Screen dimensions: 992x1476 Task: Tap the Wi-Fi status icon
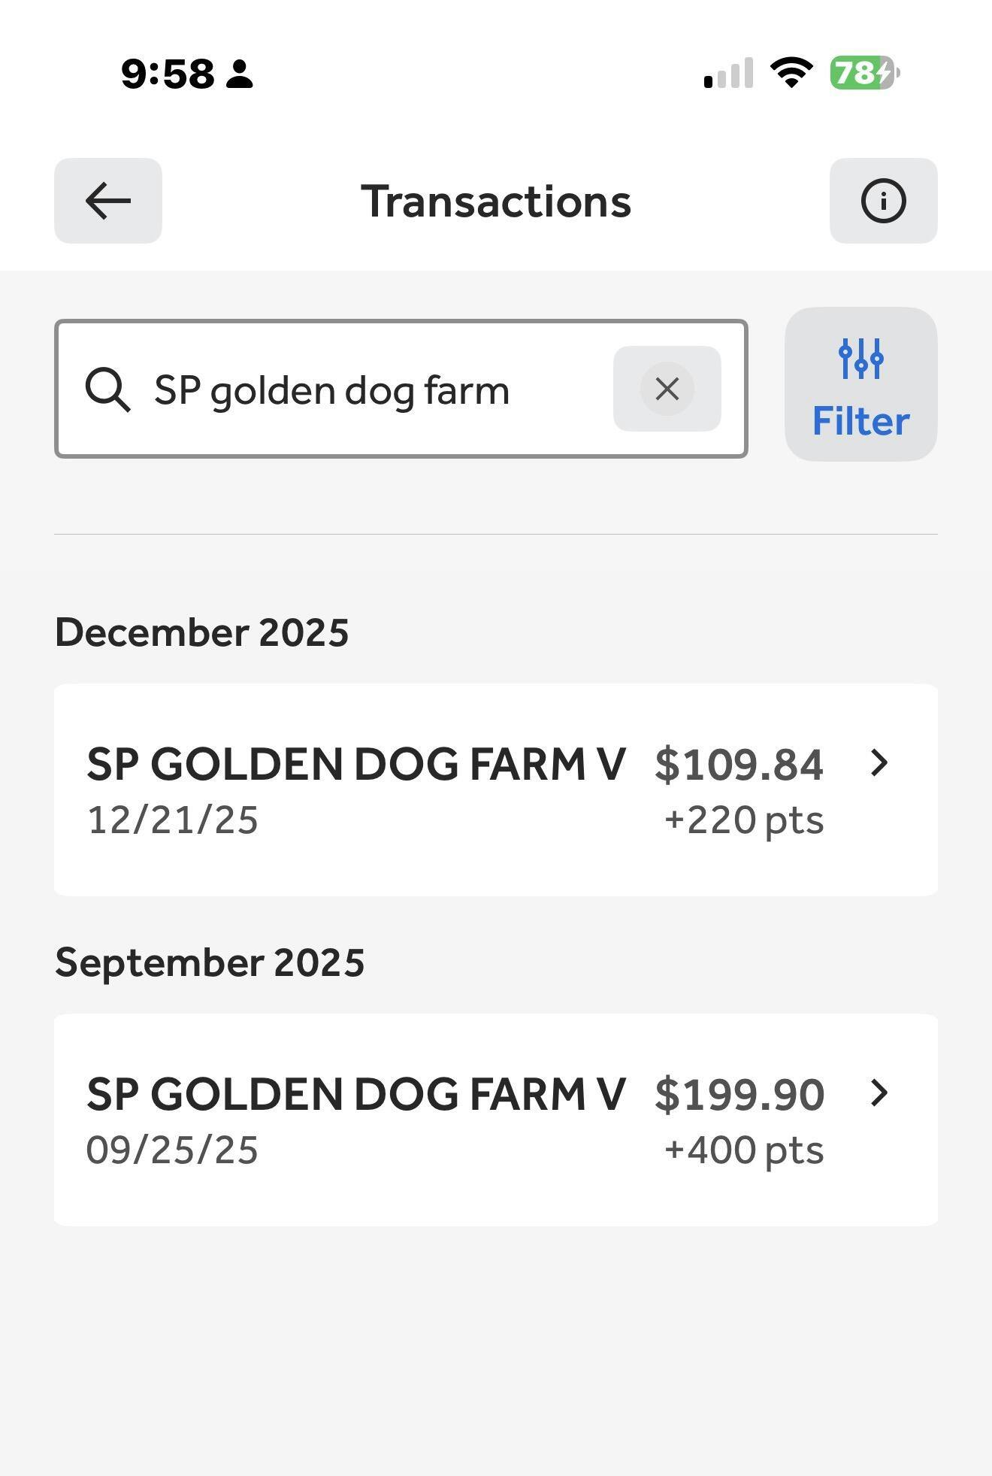pyautogui.click(x=791, y=73)
